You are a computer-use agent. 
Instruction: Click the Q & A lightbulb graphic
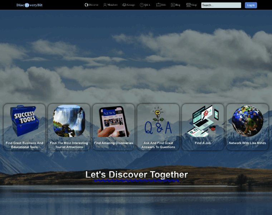pos(158,121)
